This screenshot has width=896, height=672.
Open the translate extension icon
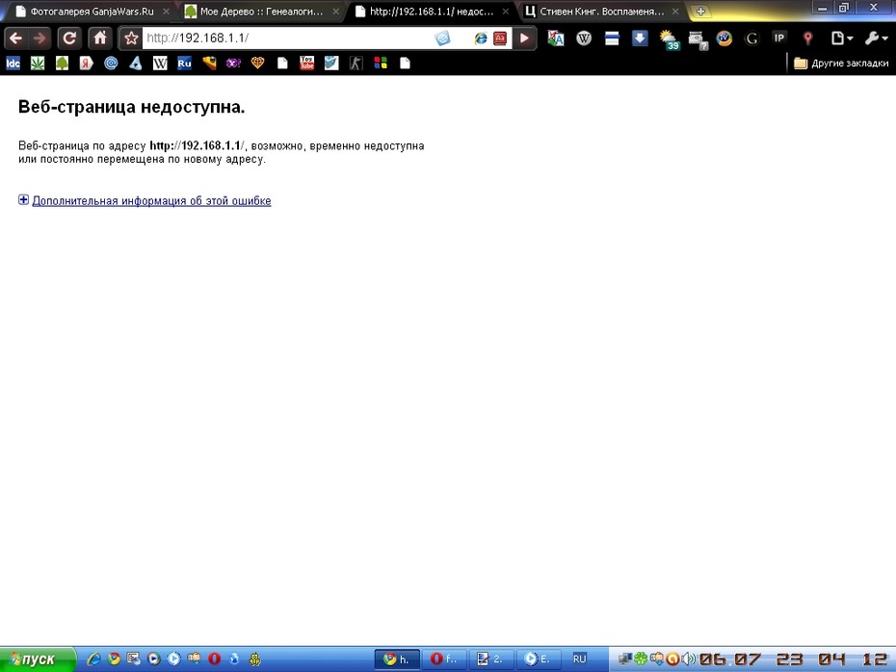pos(556,39)
